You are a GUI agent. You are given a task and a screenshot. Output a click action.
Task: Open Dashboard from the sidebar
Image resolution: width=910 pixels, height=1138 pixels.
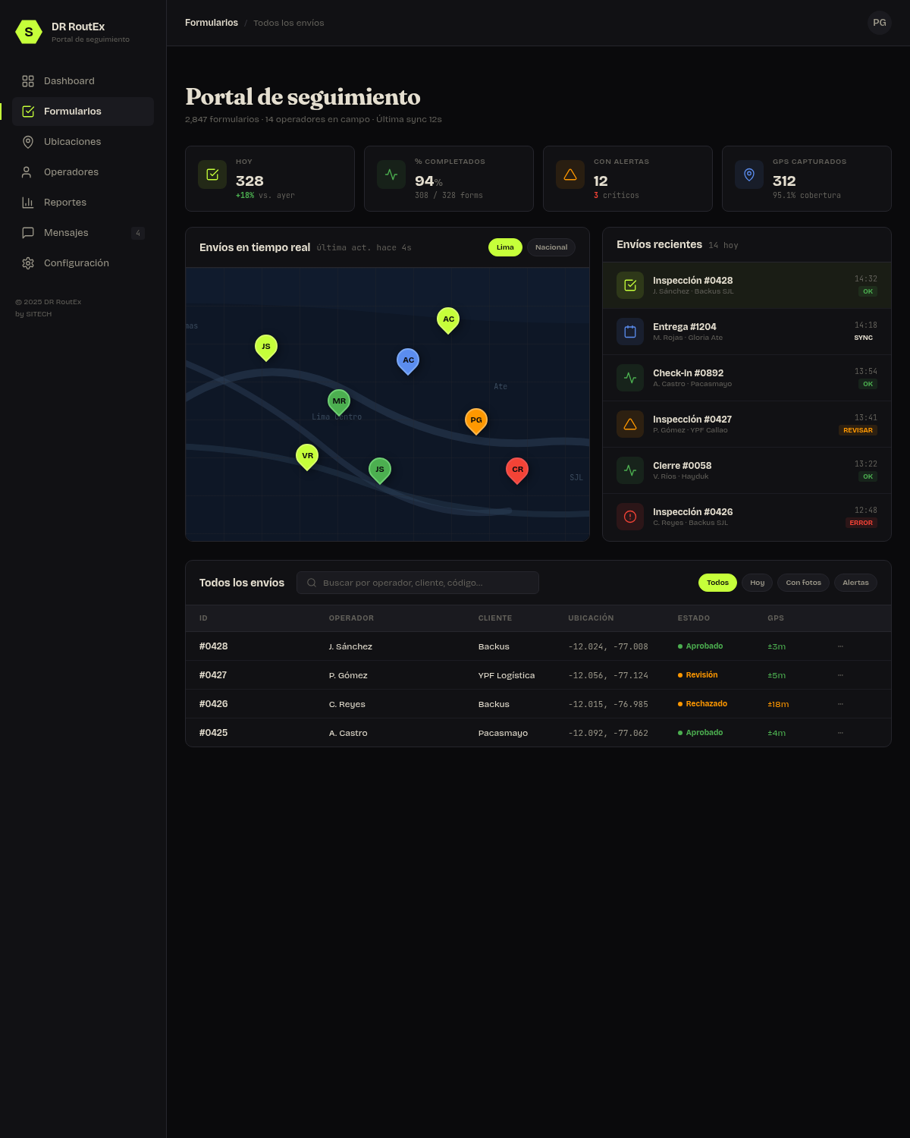click(83, 81)
